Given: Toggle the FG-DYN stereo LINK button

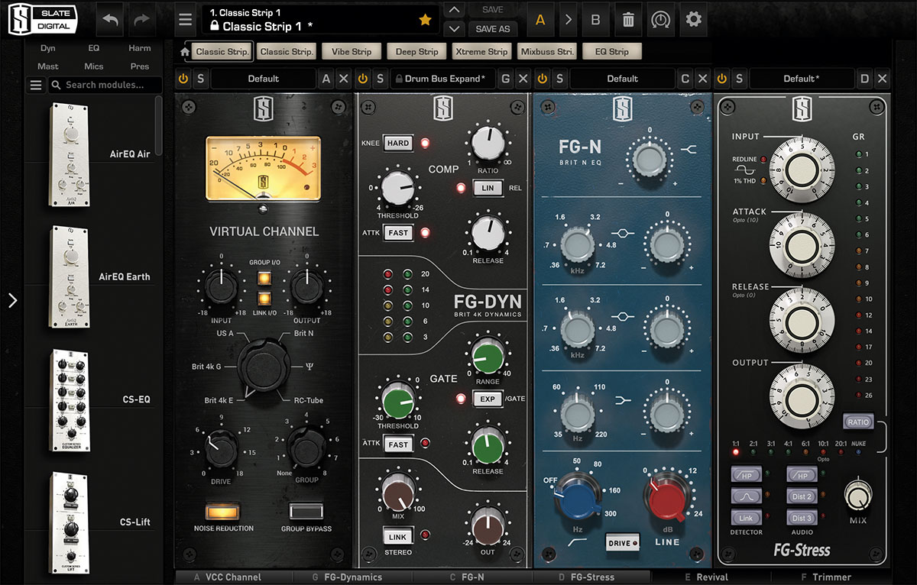Looking at the screenshot, I should (x=398, y=535).
